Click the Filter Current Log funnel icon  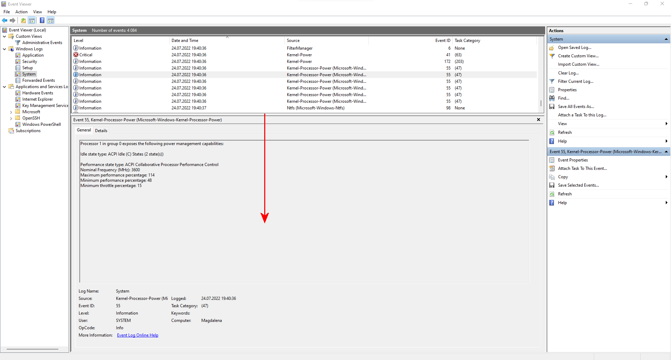click(x=552, y=81)
